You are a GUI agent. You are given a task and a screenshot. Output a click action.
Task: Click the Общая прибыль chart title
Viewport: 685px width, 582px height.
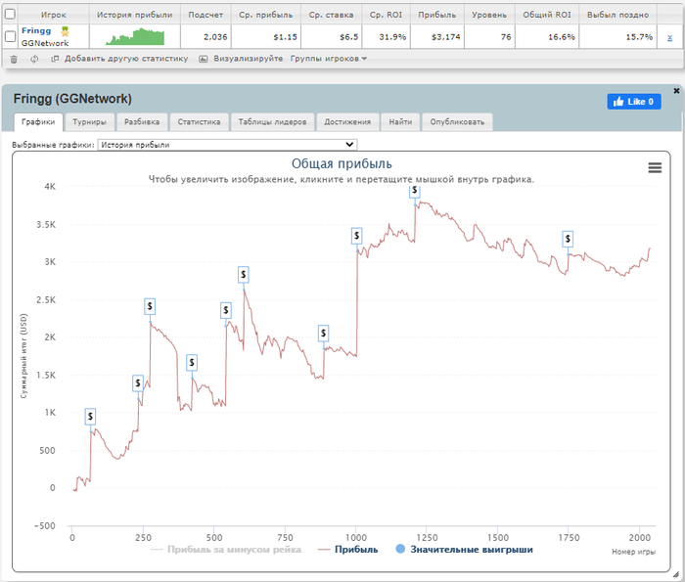click(x=342, y=163)
